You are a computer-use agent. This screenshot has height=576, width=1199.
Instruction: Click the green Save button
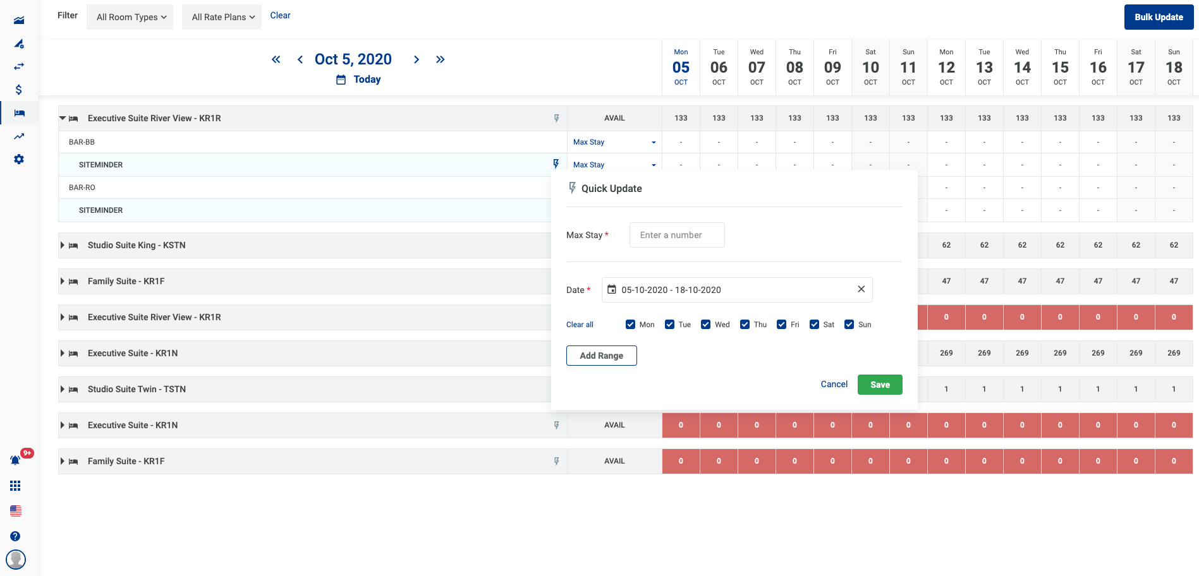pos(879,385)
